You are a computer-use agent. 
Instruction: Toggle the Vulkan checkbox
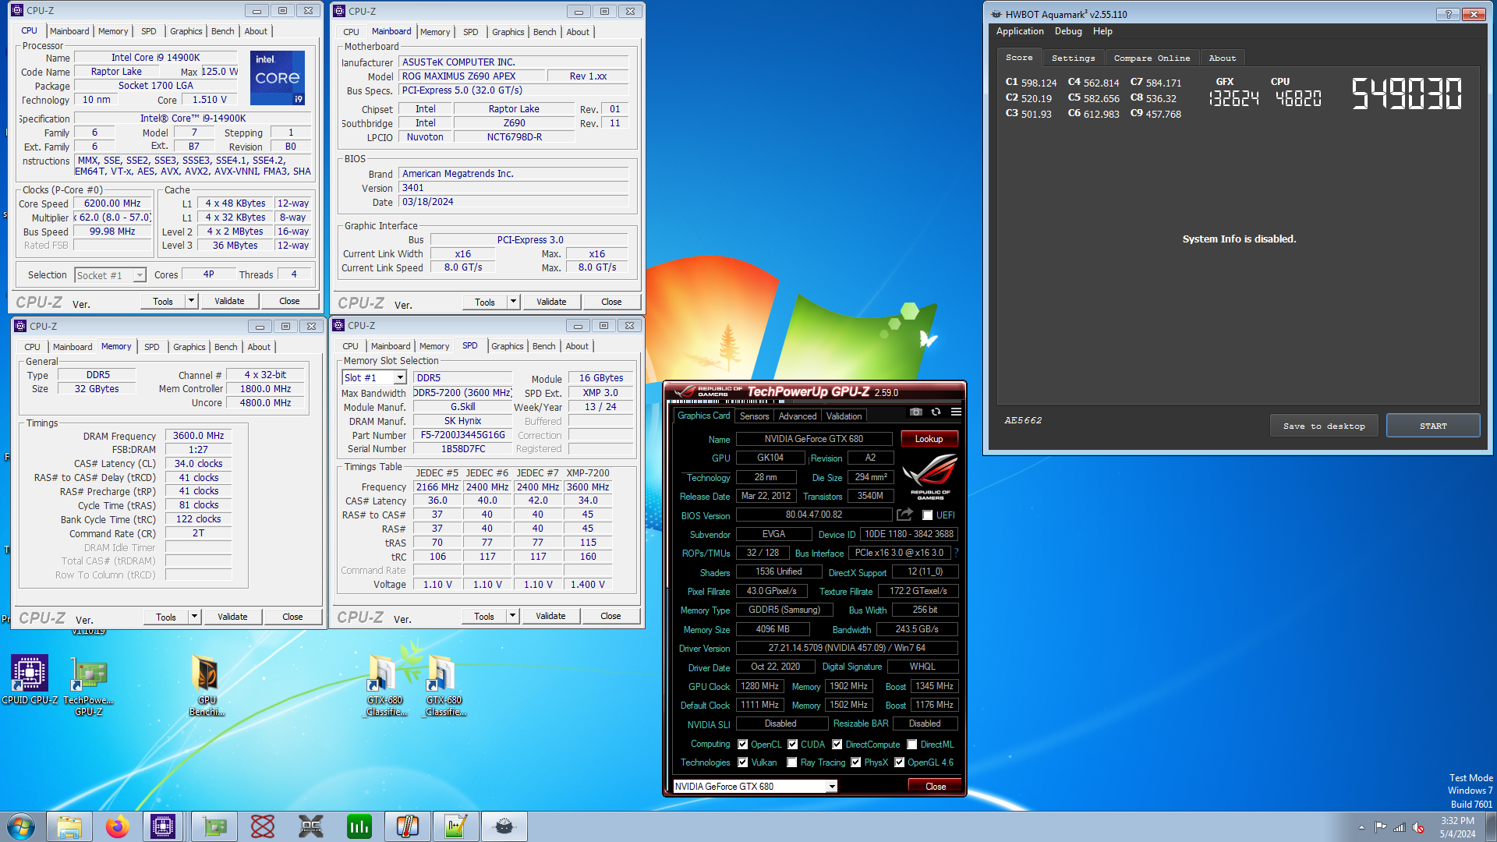[743, 762]
